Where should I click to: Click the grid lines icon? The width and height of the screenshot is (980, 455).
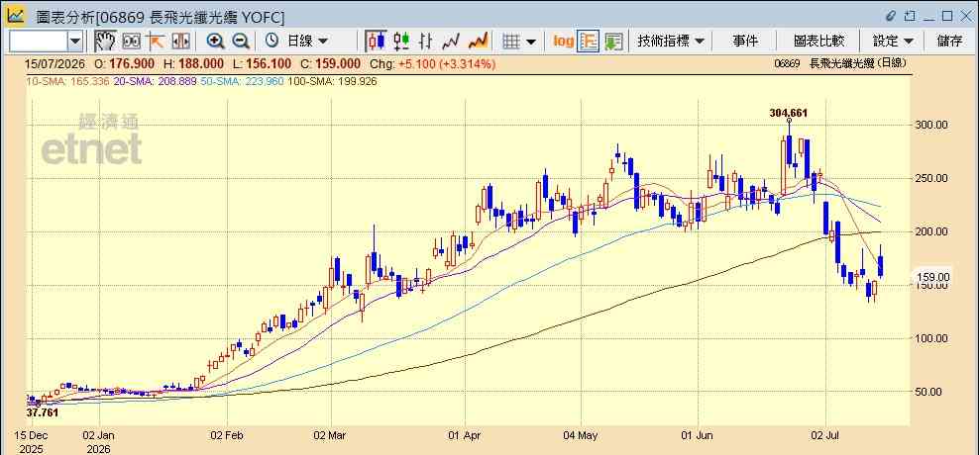click(x=512, y=42)
